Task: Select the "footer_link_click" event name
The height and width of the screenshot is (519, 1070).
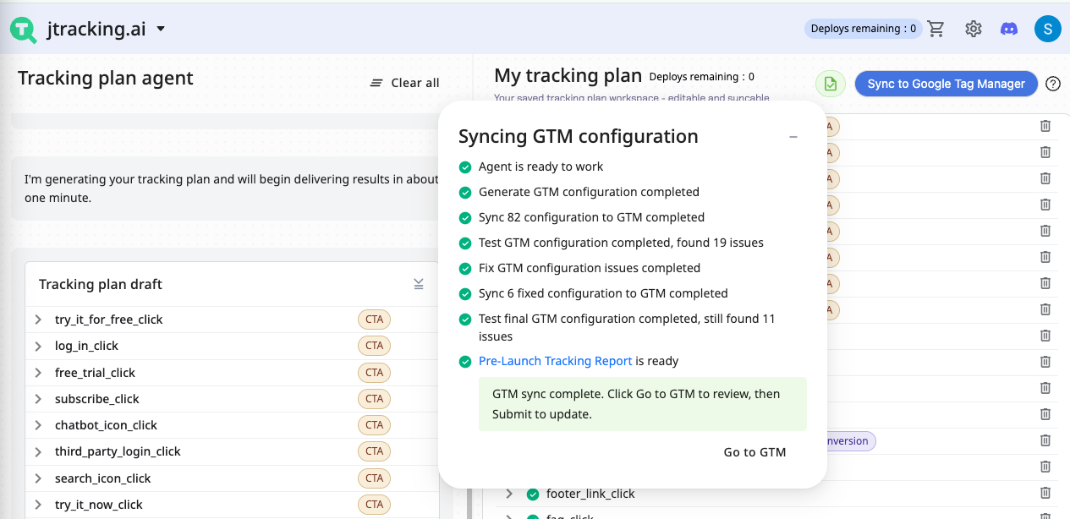Action: tap(590, 494)
